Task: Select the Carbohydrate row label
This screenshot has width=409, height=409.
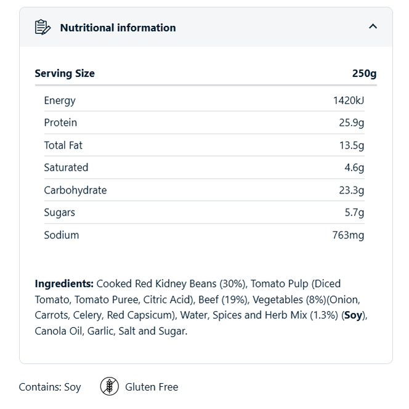Action: [75, 190]
